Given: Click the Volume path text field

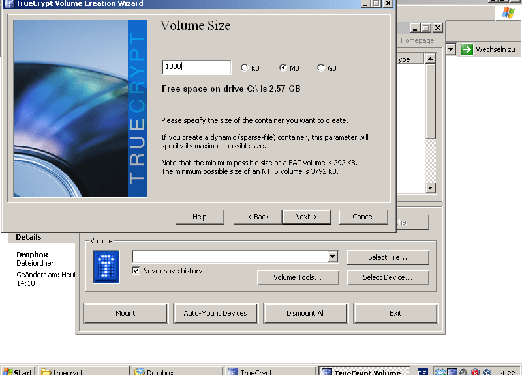Looking at the screenshot, I should [230, 257].
